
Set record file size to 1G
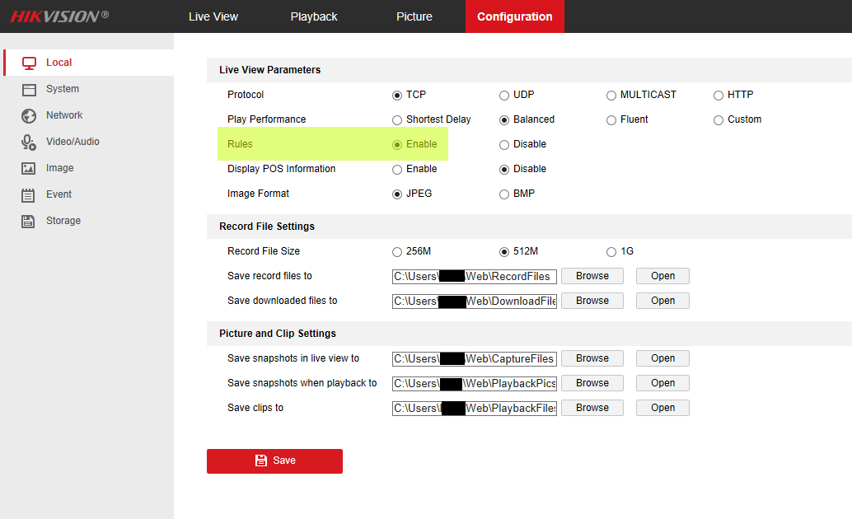pos(611,251)
